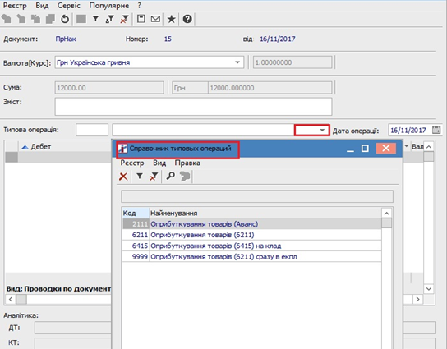Screen dimensions: 447x349
Task: Click the star favorites icon
Action: coord(172,19)
